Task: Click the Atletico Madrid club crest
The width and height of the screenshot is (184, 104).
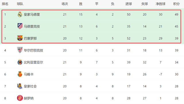Action: click(x=20, y=26)
